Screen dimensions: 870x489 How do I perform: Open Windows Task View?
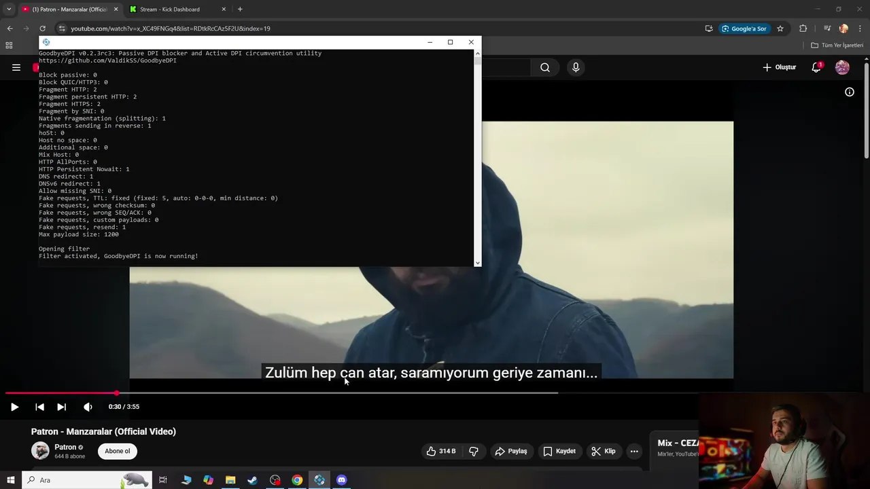[x=163, y=480]
